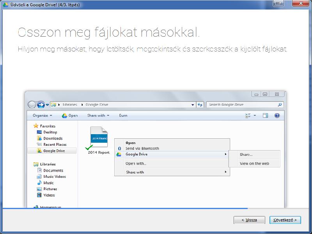This screenshot has height=234, width=312.
Task: Click the magnifier icon in the search box
Action: (x=280, y=105)
